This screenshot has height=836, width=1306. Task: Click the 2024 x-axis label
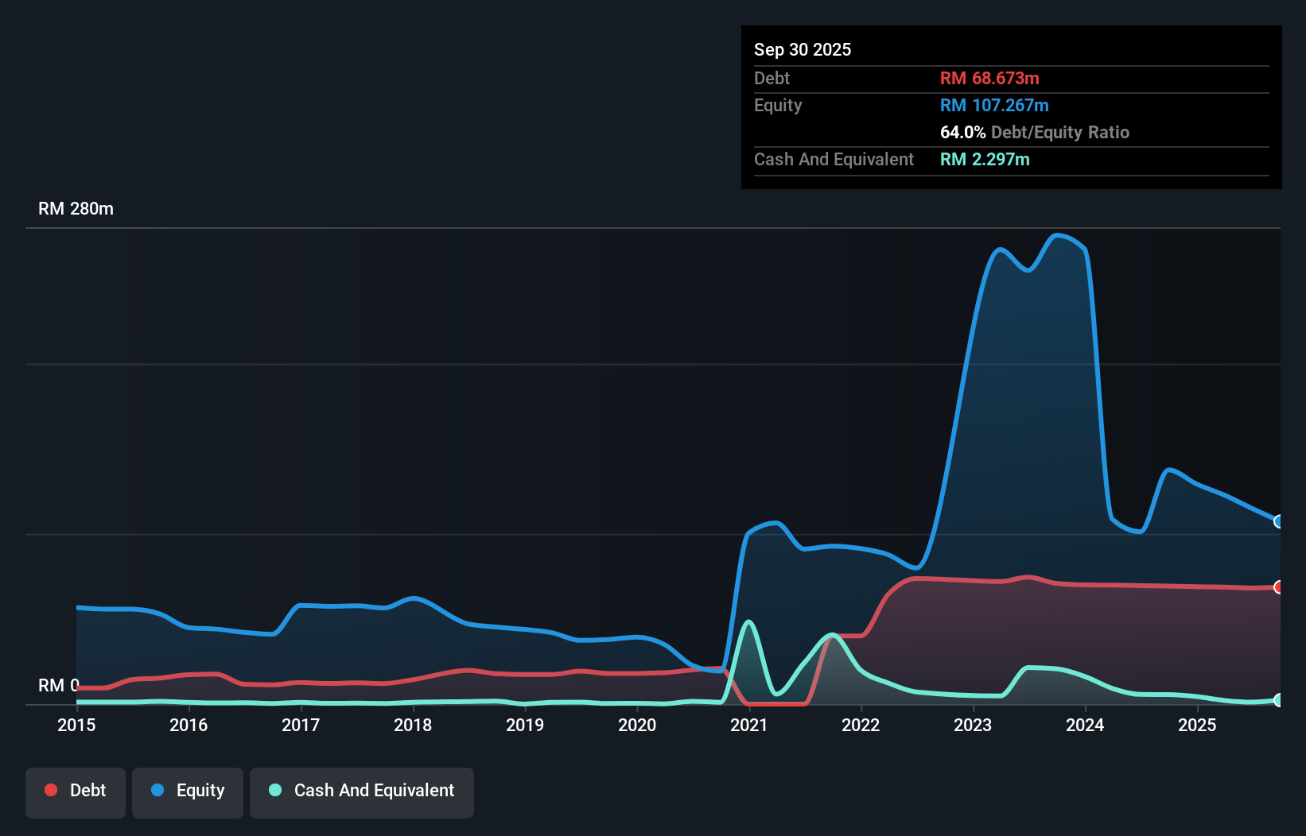[x=1085, y=725]
